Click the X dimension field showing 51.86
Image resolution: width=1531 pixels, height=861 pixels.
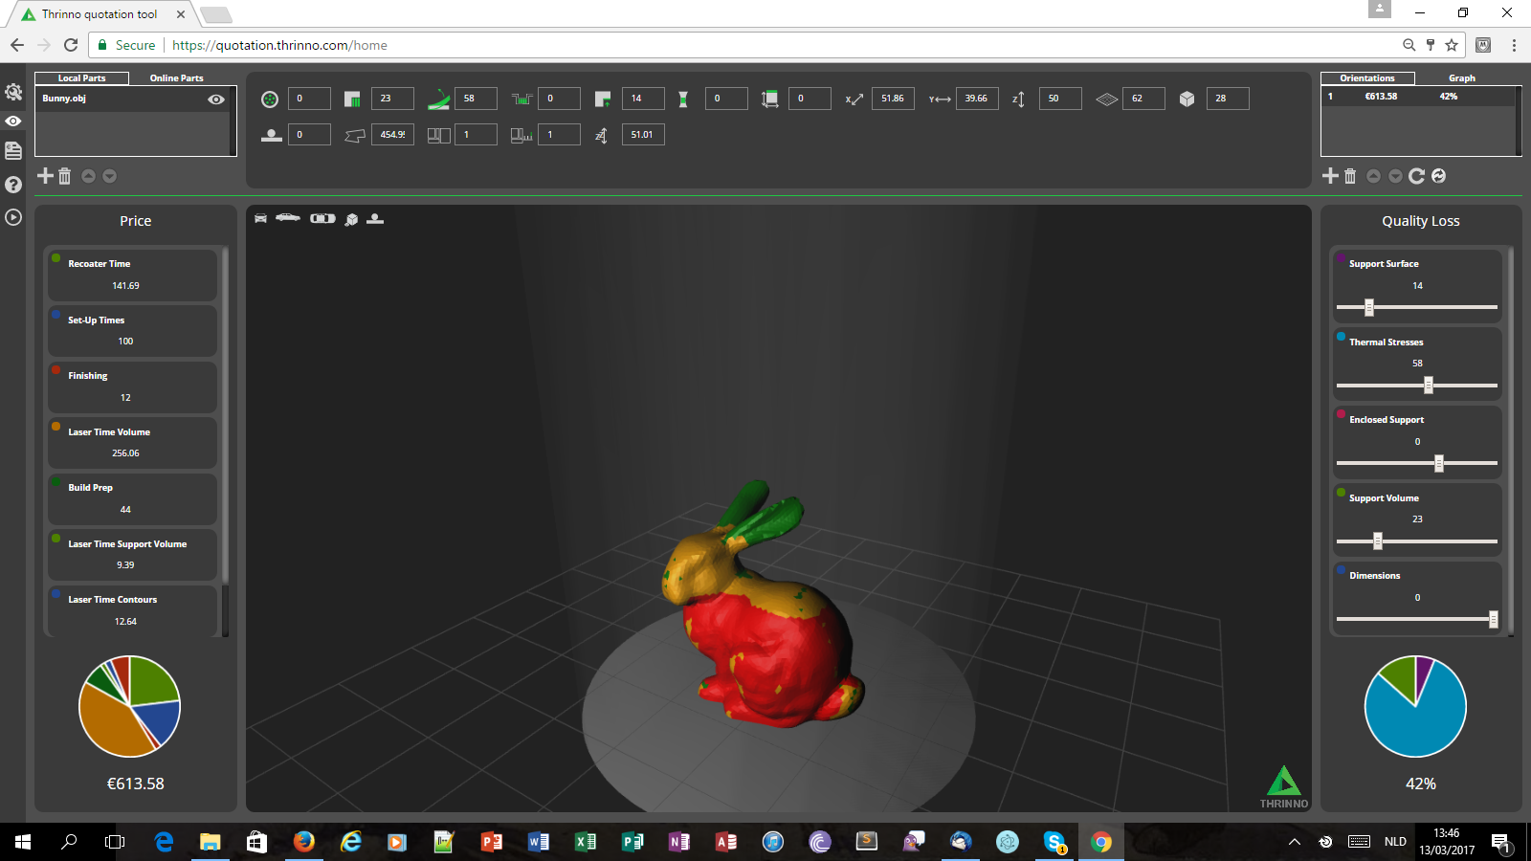tap(894, 99)
